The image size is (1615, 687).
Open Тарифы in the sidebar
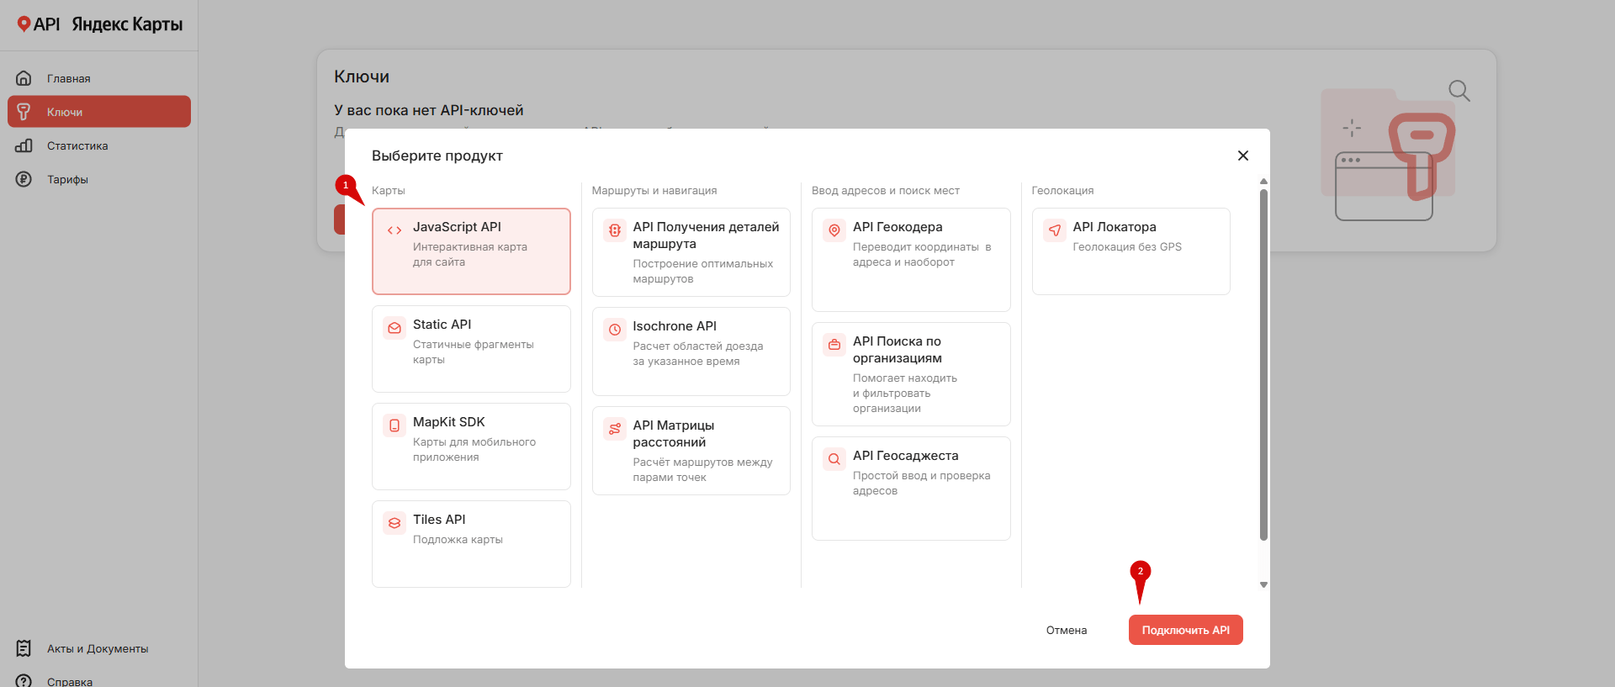(99, 179)
